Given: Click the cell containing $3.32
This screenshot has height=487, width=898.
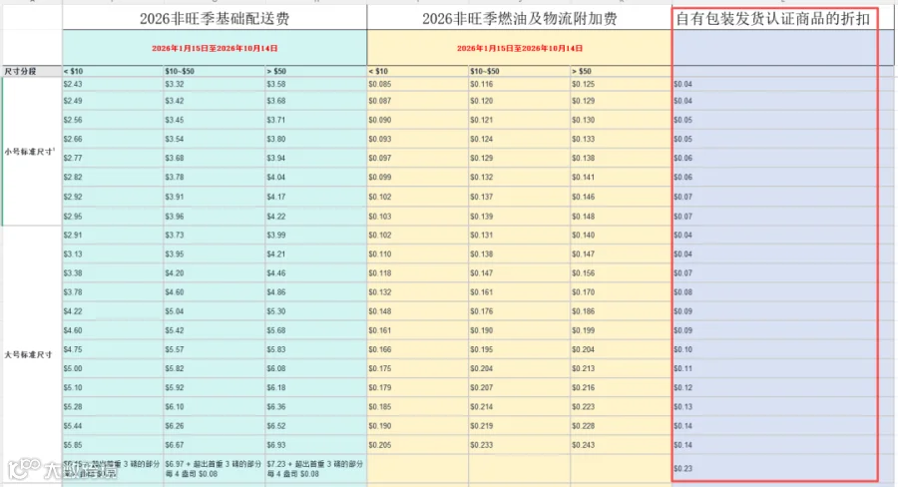Looking at the screenshot, I should [x=215, y=84].
